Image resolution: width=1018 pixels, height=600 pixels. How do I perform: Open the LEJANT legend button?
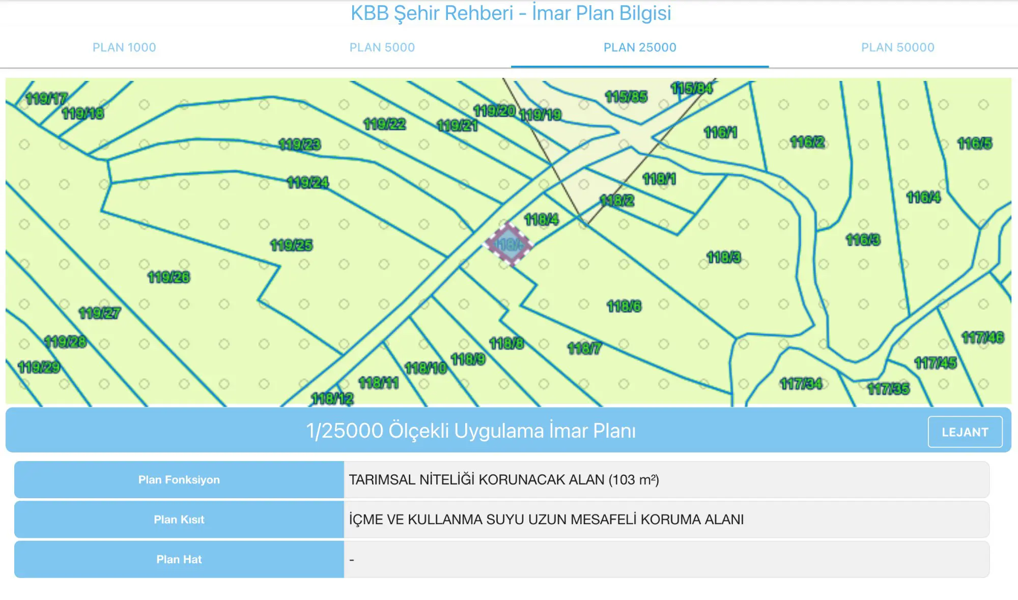tap(965, 432)
